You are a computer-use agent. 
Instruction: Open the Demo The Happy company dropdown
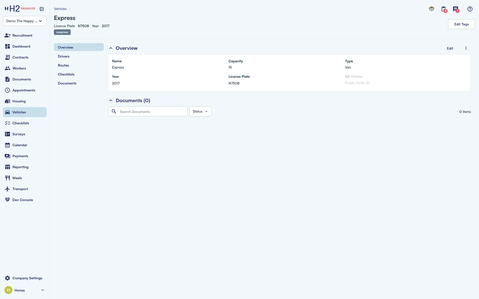(25, 21)
